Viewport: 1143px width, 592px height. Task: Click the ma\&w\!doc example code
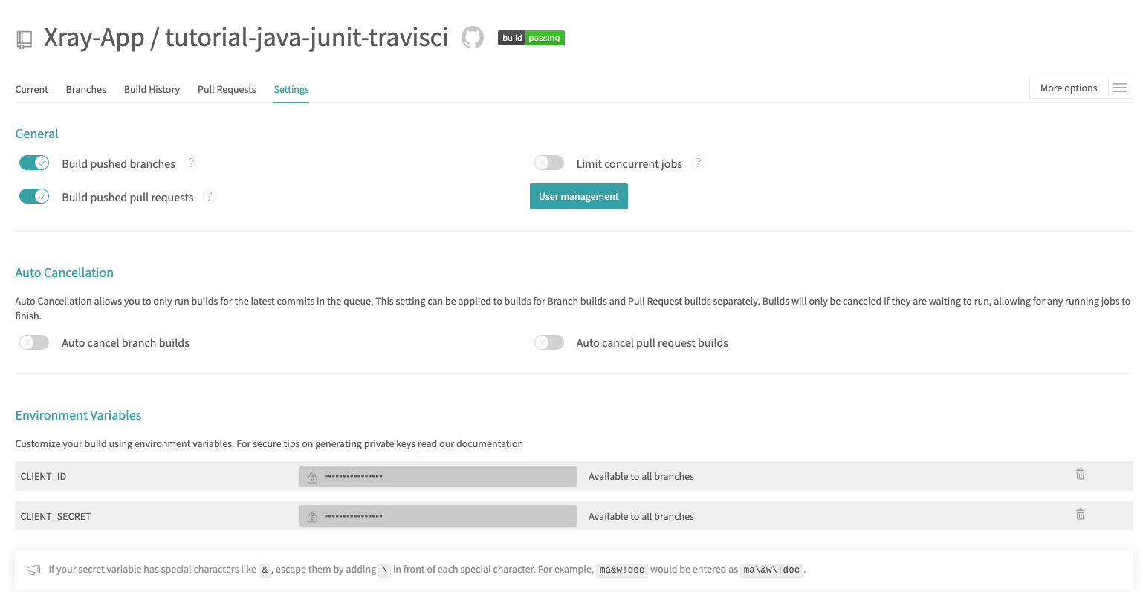click(771, 570)
